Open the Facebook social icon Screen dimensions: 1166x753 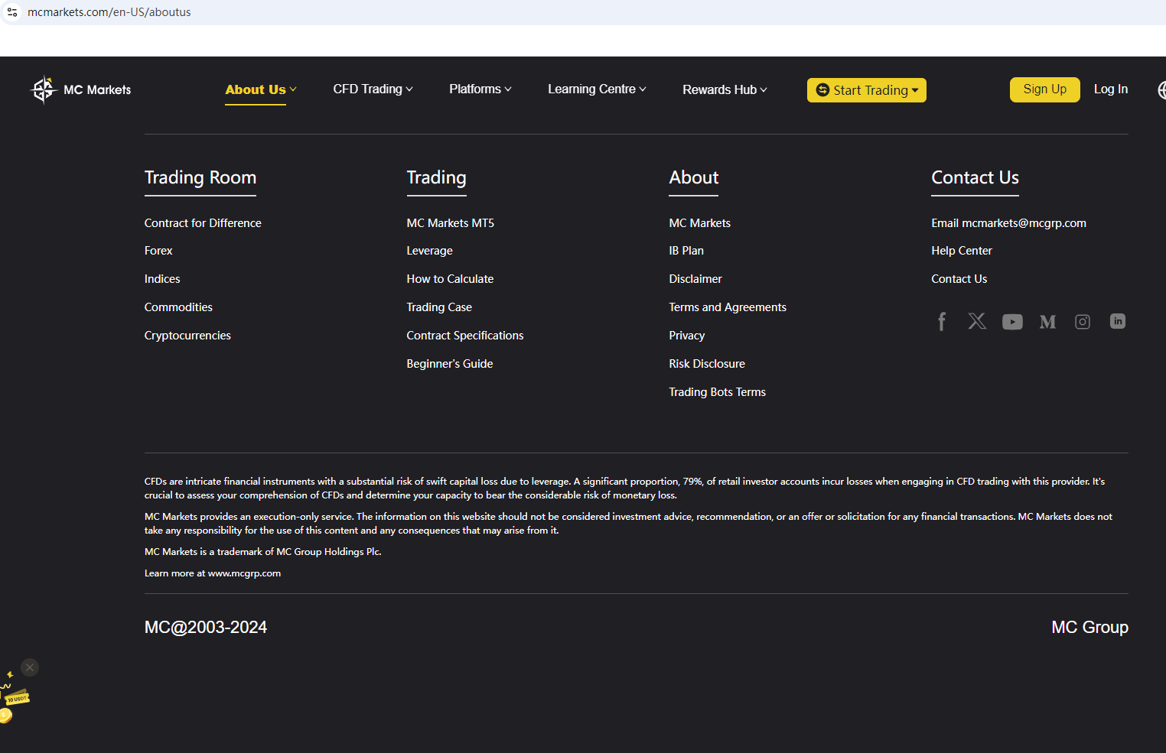pos(942,322)
